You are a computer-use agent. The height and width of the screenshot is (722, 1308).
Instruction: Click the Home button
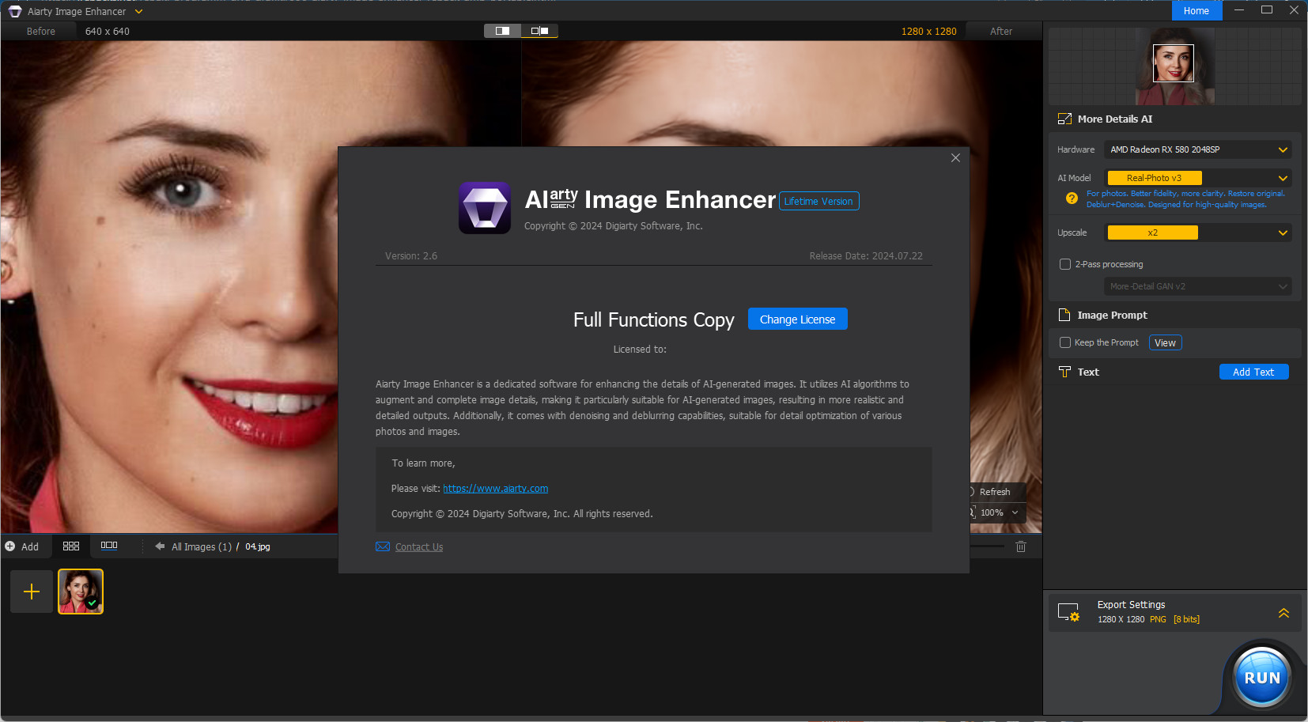click(1196, 11)
